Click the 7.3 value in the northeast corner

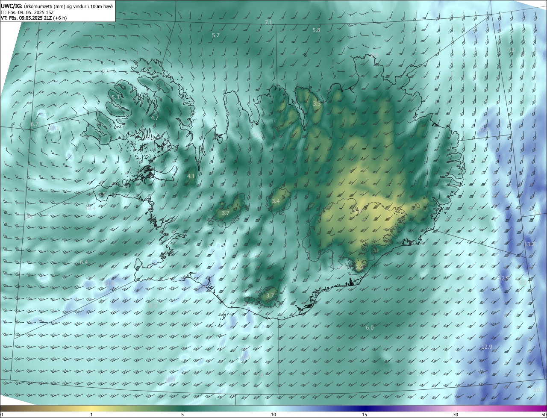[510, 50]
